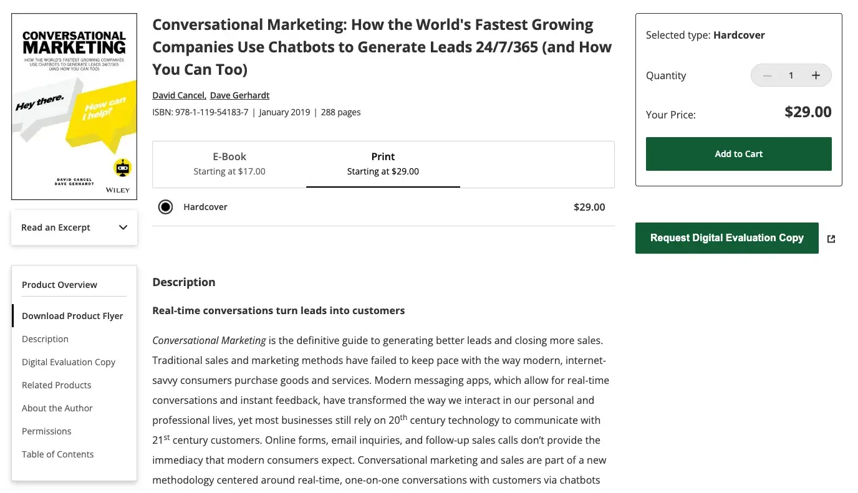Click the book cover thumbnail

coord(74,107)
